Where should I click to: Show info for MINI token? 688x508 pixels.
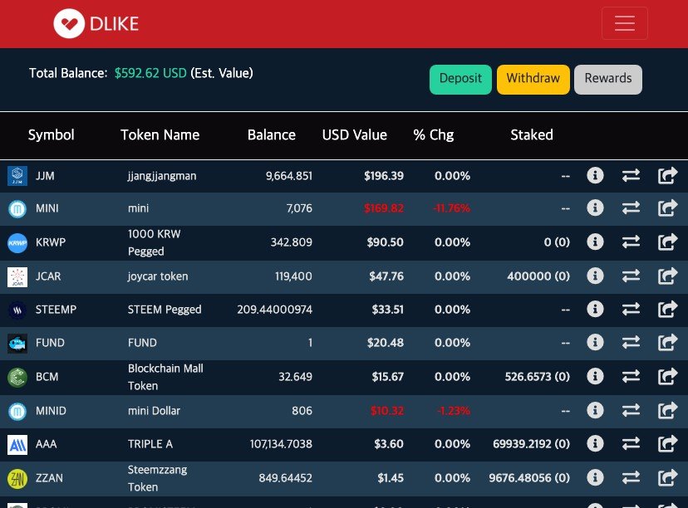pyautogui.click(x=595, y=208)
